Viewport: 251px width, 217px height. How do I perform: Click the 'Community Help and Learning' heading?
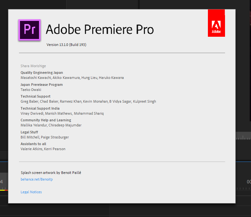click(x=46, y=120)
